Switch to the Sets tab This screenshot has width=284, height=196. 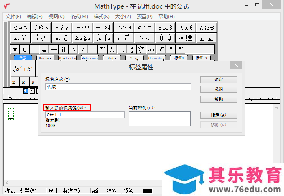pyautogui.click(x=112, y=58)
